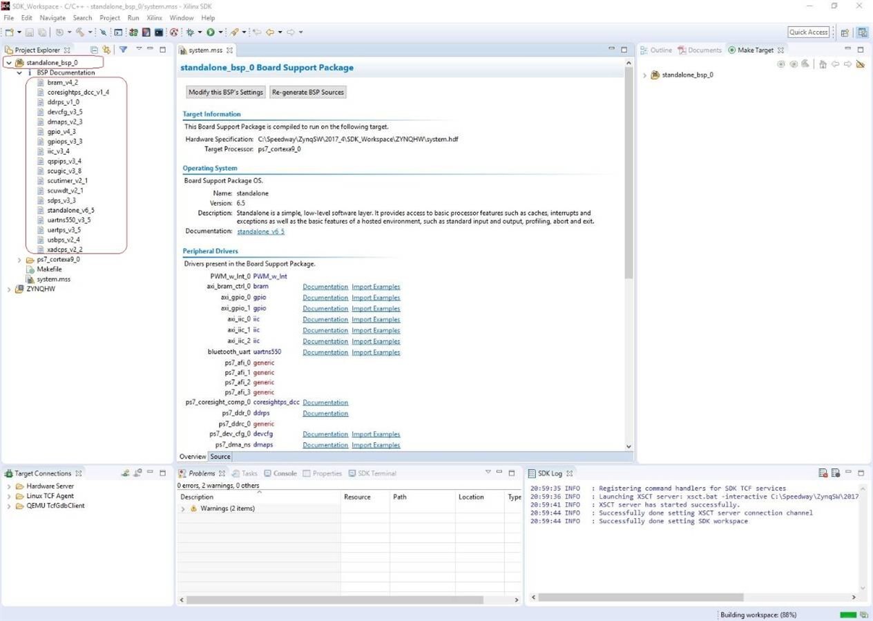Click the Quick Access search field

tap(808, 32)
